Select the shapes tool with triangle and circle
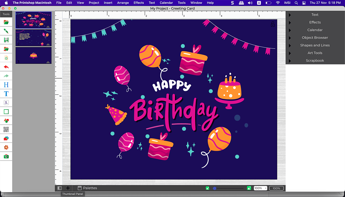Image resolution: width=345 pixels, height=197 pixels. (x=6, y=120)
